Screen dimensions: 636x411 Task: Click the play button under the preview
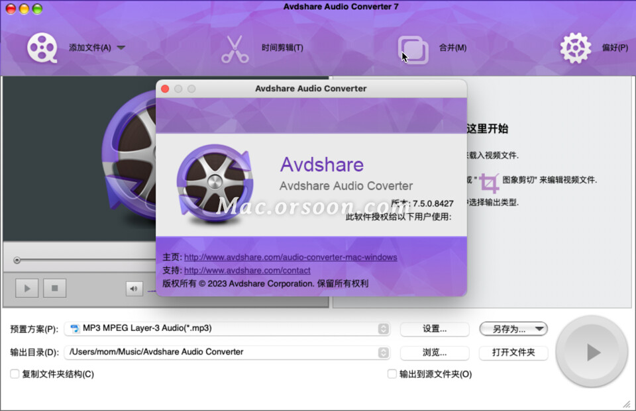[27, 288]
